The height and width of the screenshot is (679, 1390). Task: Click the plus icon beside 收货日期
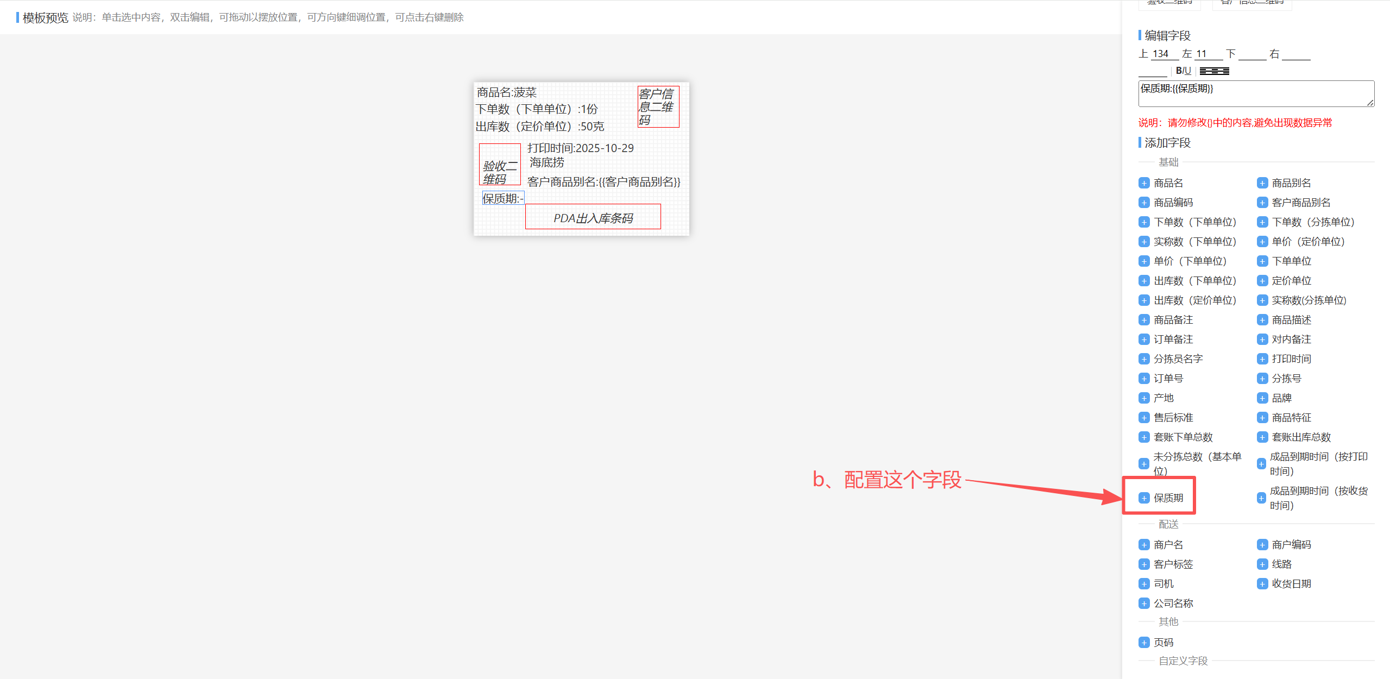pyautogui.click(x=1262, y=584)
